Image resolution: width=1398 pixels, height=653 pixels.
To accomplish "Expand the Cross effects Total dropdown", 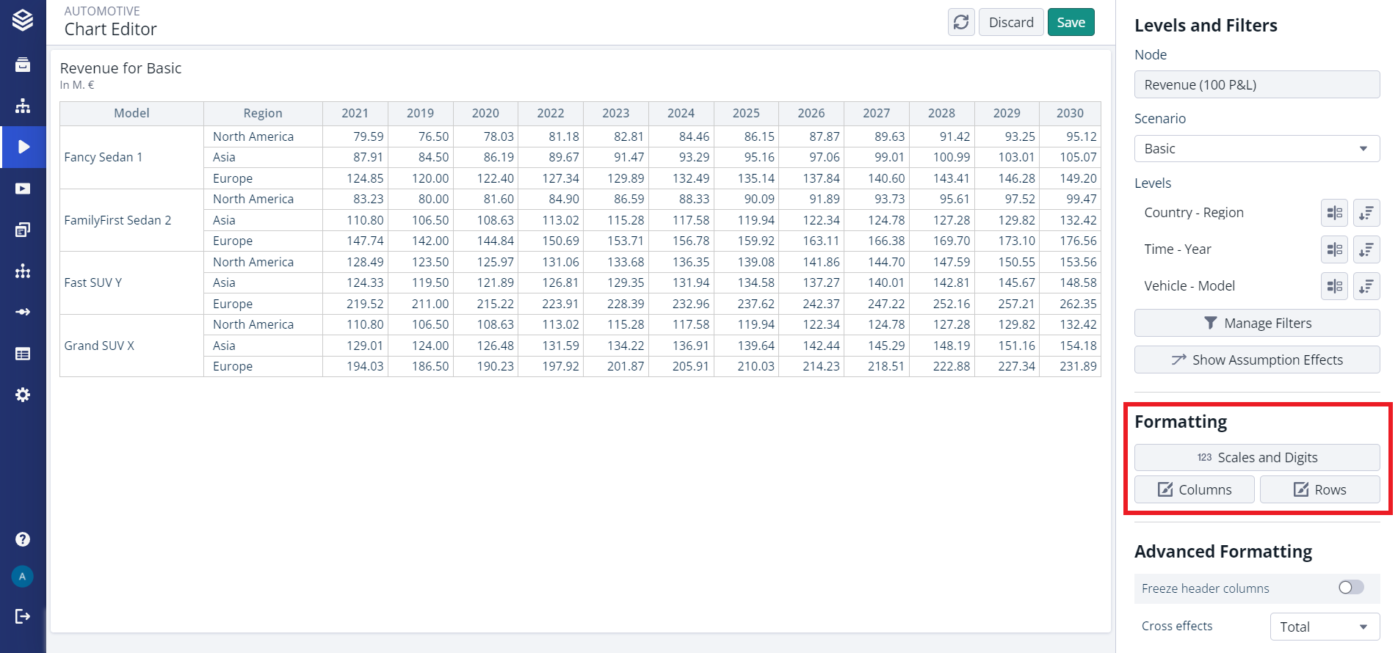I will coord(1324,627).
